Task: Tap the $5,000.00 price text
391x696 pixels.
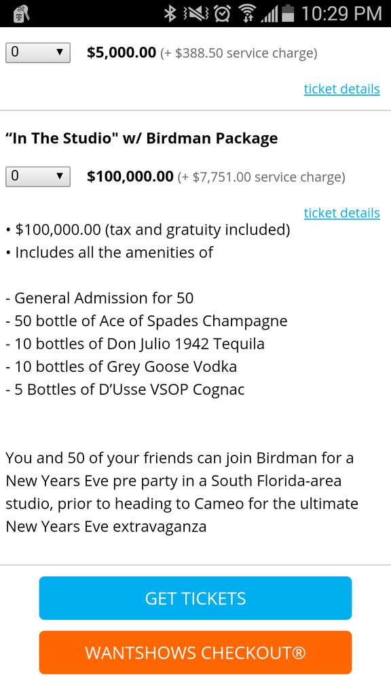Action: coord(122,53)
